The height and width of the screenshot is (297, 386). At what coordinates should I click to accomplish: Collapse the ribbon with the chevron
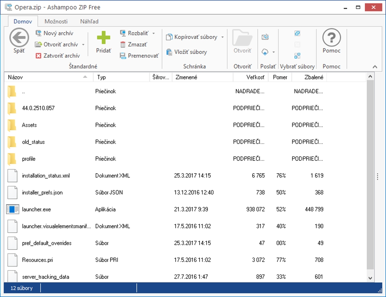[374, 67]
